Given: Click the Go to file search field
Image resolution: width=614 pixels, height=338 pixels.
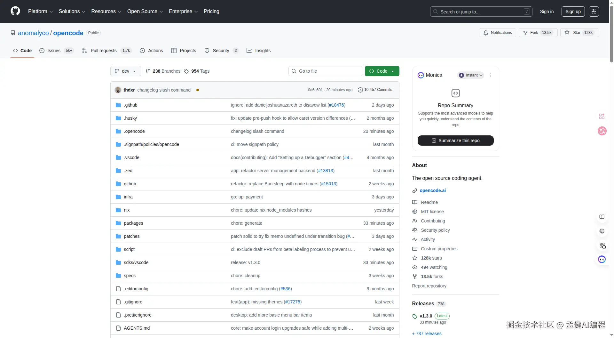Looking at the screenshot, I should [x=325, y=71].
